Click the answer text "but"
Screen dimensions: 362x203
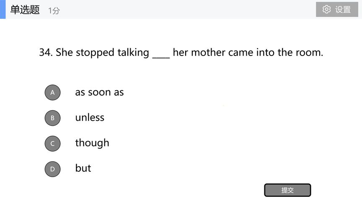[83, 168]
